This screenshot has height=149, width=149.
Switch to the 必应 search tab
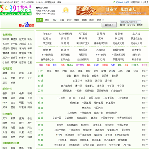(69, 20)
